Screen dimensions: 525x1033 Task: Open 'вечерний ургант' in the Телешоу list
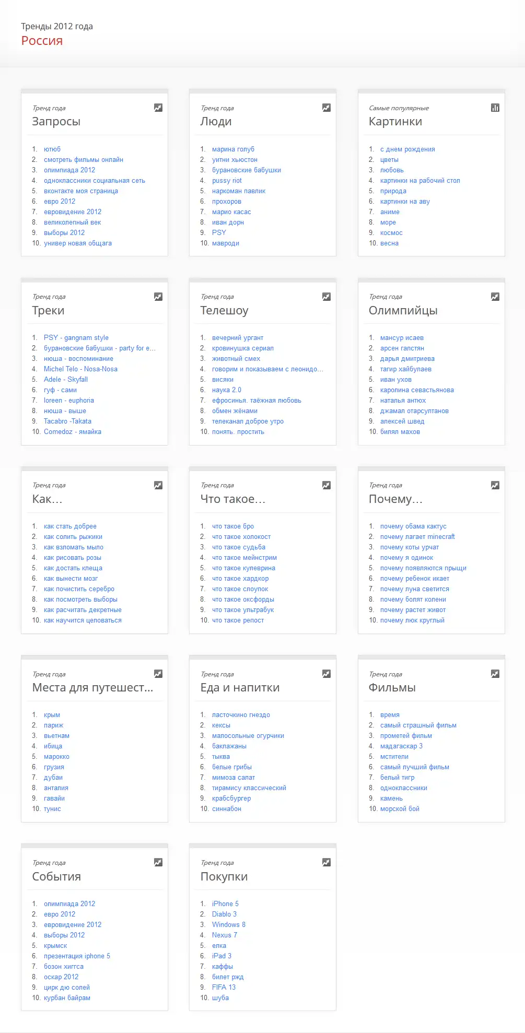click(238, 337)
